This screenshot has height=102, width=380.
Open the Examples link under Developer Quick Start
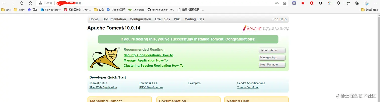pyautogui.click(x=194, y=83)
